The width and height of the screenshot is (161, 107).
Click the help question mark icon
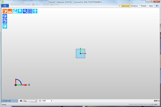click(157, 6)
